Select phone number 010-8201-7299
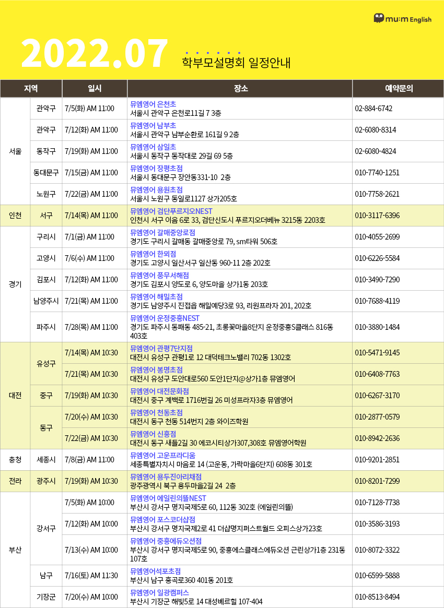 pos(377,481)
